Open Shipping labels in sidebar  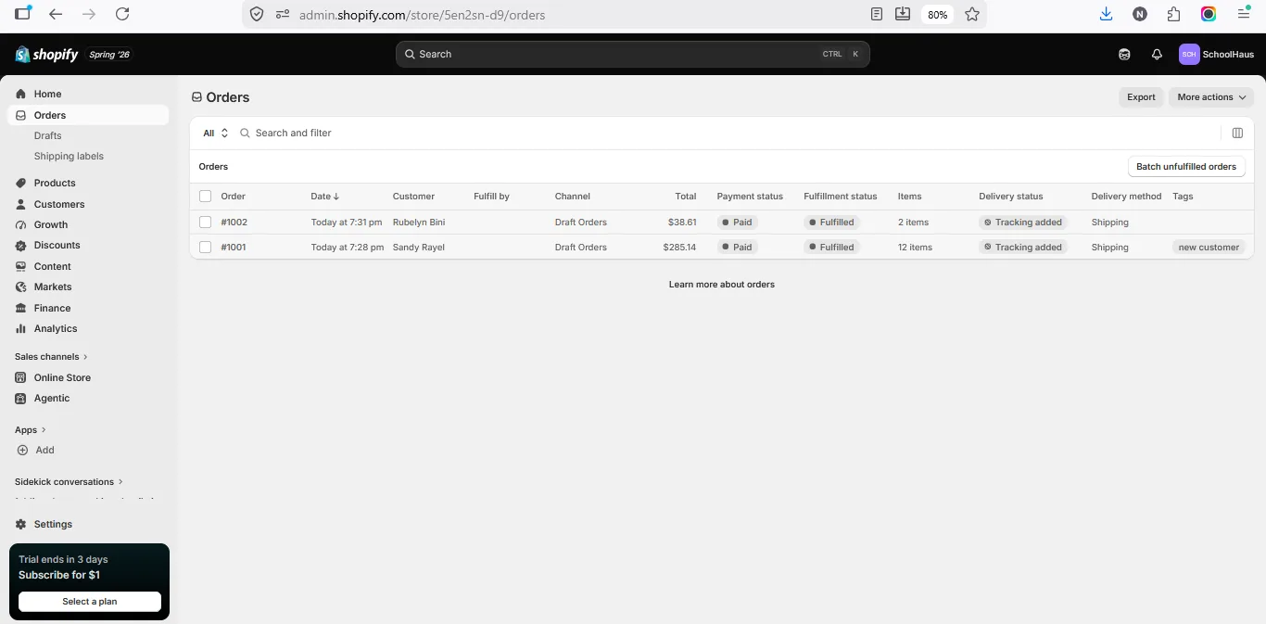point(69,156)
